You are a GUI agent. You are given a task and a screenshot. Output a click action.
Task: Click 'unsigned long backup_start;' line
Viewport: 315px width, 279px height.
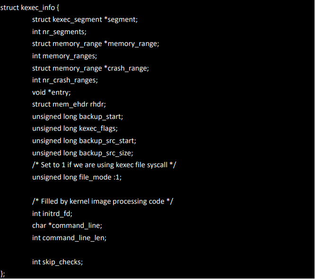(x=78, y=117)
